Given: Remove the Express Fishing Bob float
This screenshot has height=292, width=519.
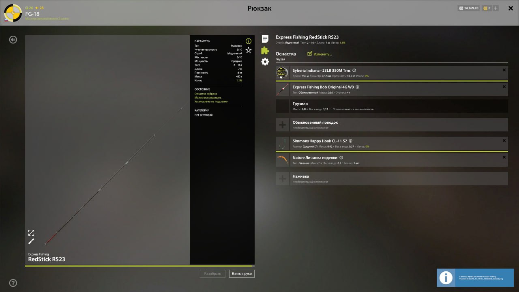Looking at the screenshot, I should click(504, 87).
